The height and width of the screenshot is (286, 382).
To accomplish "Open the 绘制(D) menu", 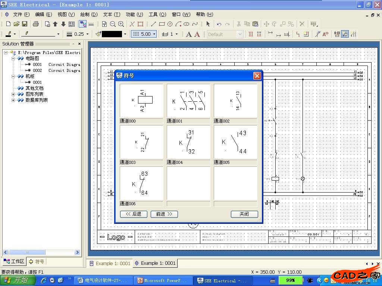I will point(89,15).
